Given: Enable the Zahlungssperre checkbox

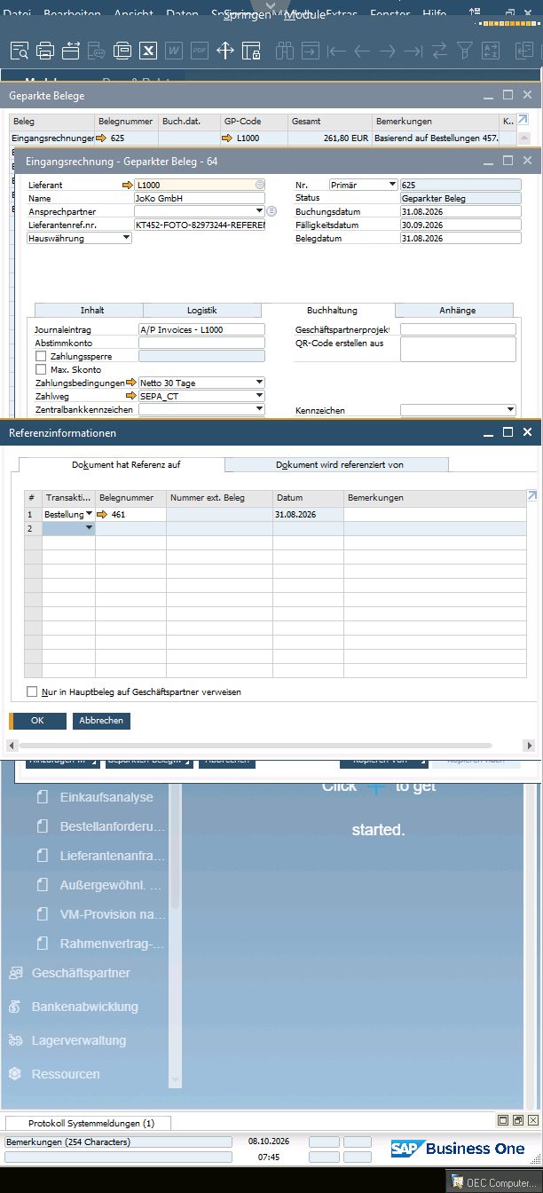Looking at the screenshot, I should coord(41,356).
